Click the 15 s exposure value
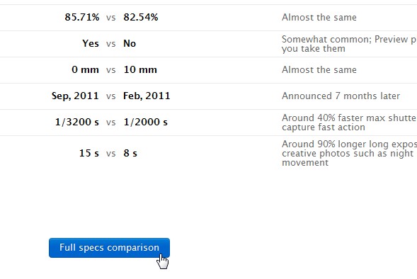 (x=89, y=153)
